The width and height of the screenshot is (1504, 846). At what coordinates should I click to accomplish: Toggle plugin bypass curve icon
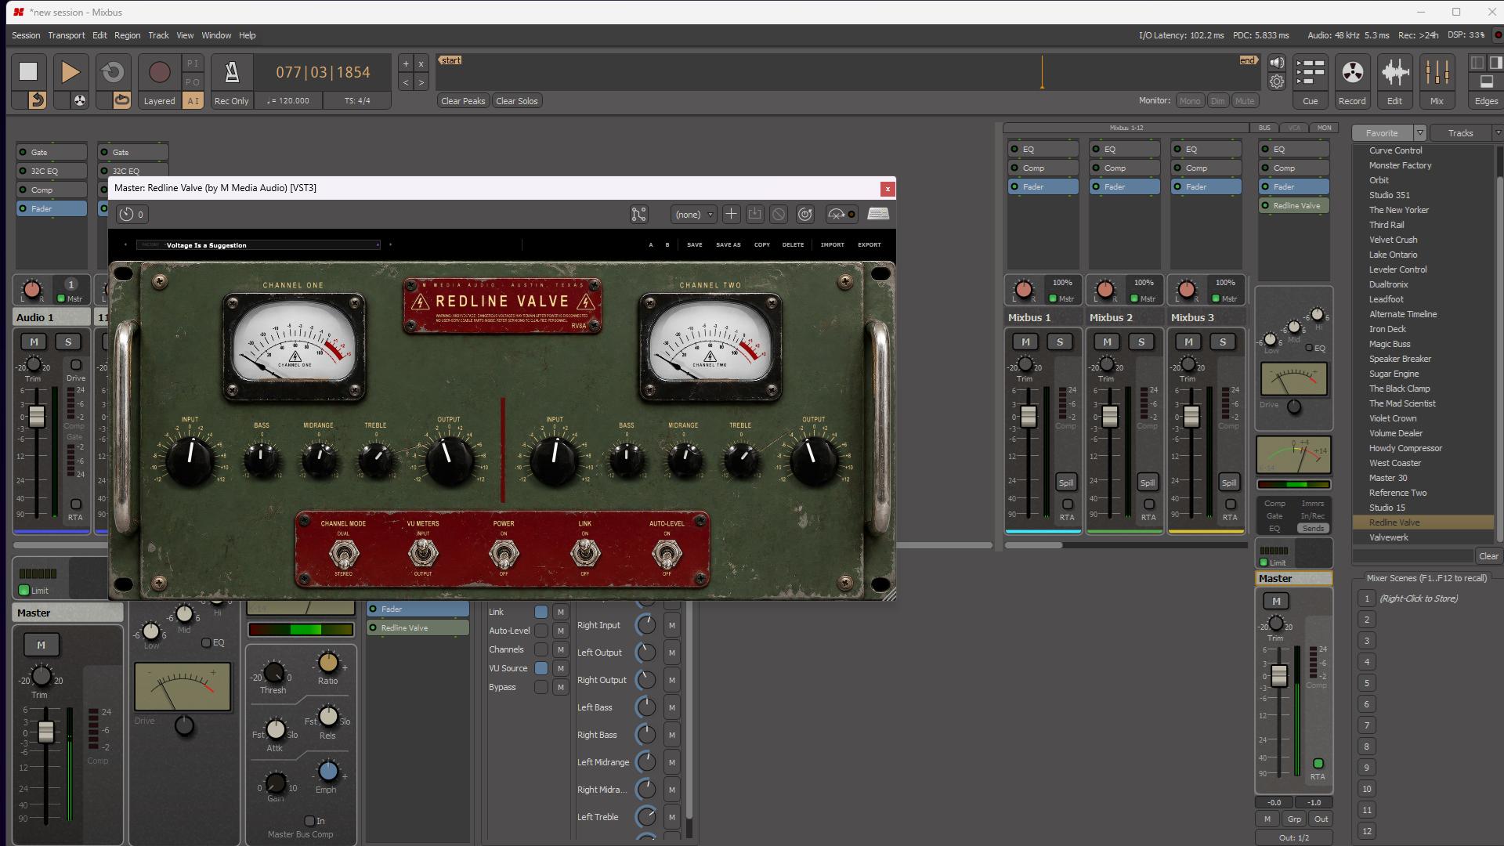tap(842, 214)
